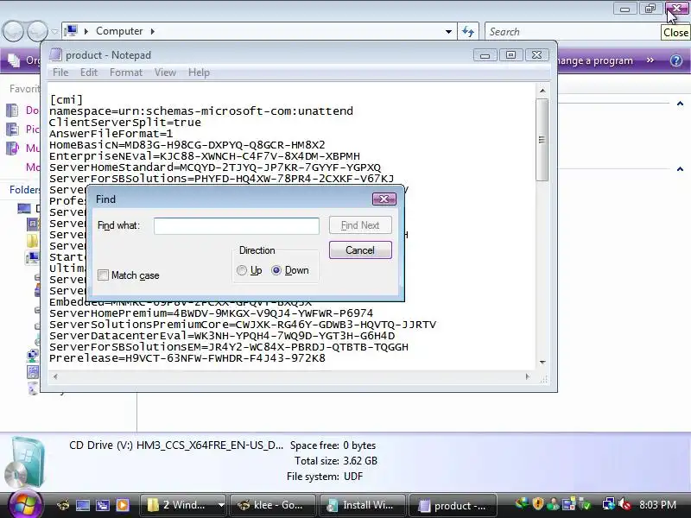The width and height of the screenshot is (691, 518).
Task: Click the Pictures favorite link icon
Action: (x=12, y=129)
